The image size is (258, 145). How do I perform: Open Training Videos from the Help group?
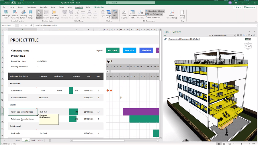(x=182, y=12)
